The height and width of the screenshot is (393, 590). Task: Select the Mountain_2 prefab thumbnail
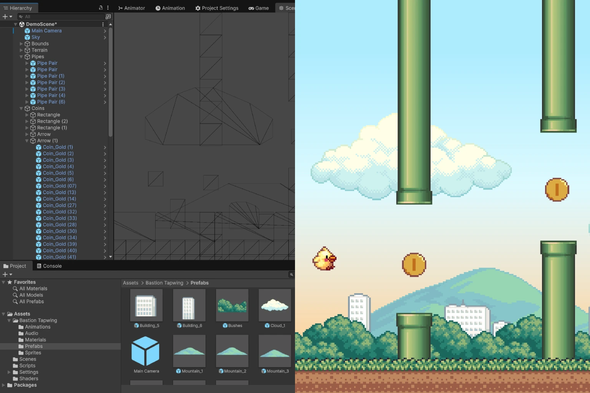(232, 351)
